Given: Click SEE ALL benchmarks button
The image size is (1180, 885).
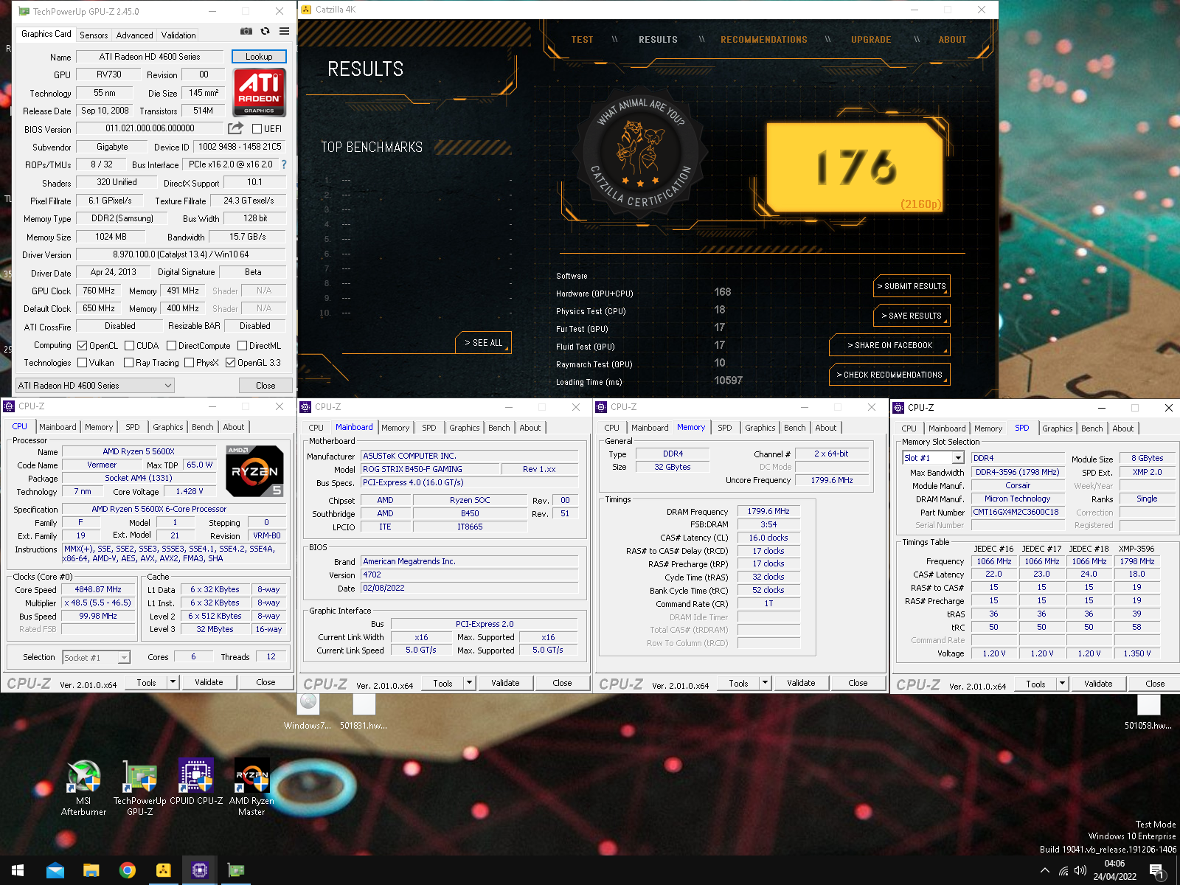Looking at the screenshot, I should 483,343.
